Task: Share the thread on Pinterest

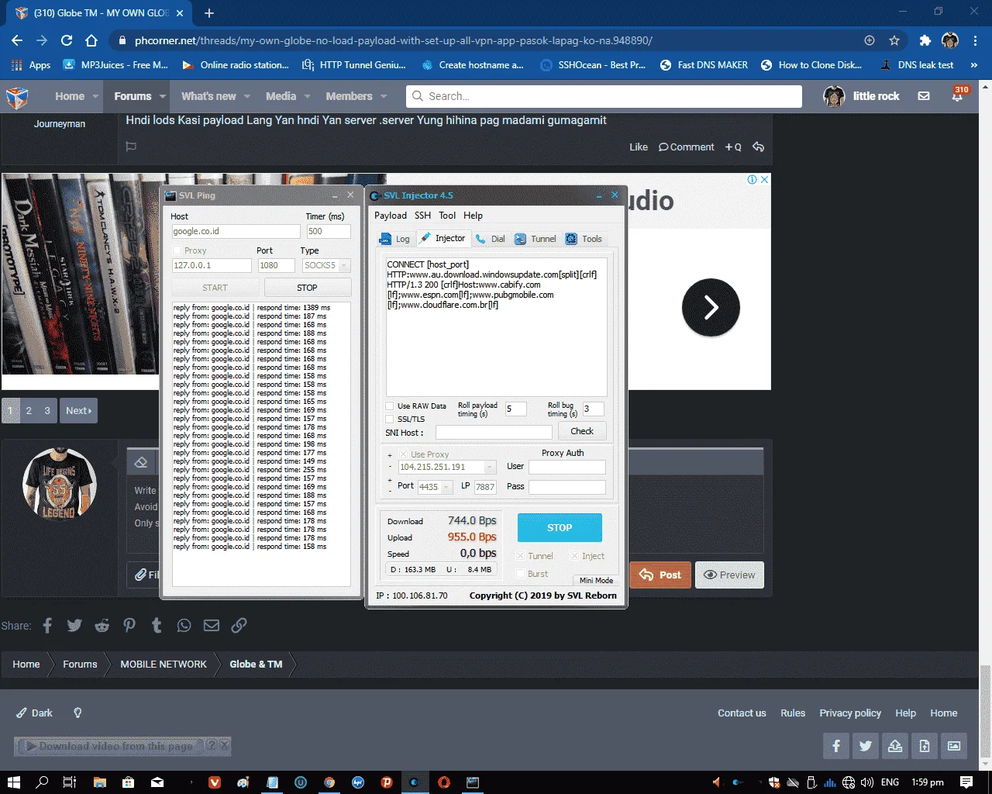Action: click(129, 625)
